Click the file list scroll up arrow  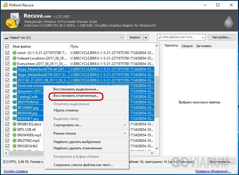[157, 46]
